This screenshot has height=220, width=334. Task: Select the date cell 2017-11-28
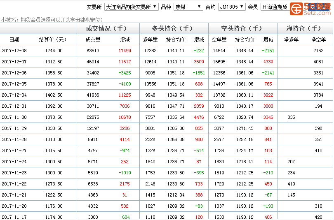(14, 139)
